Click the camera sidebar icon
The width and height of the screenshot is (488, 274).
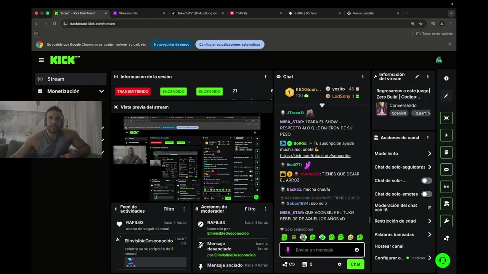446,204
